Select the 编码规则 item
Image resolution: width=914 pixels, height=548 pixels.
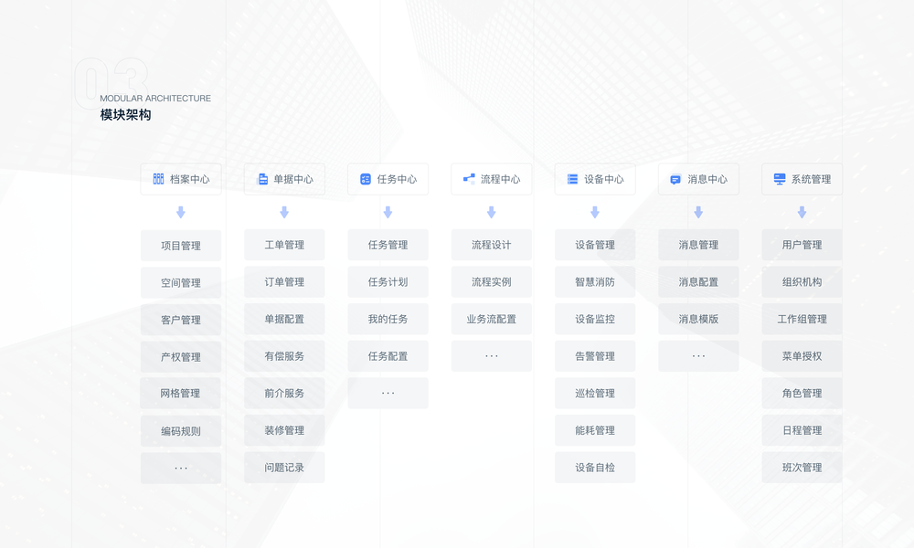(x=181, y=431)
